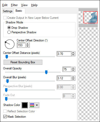The width and height of the screenshot is (100, 122).
Task: Open the Edit menu
Action: click(x=5, y=5)
